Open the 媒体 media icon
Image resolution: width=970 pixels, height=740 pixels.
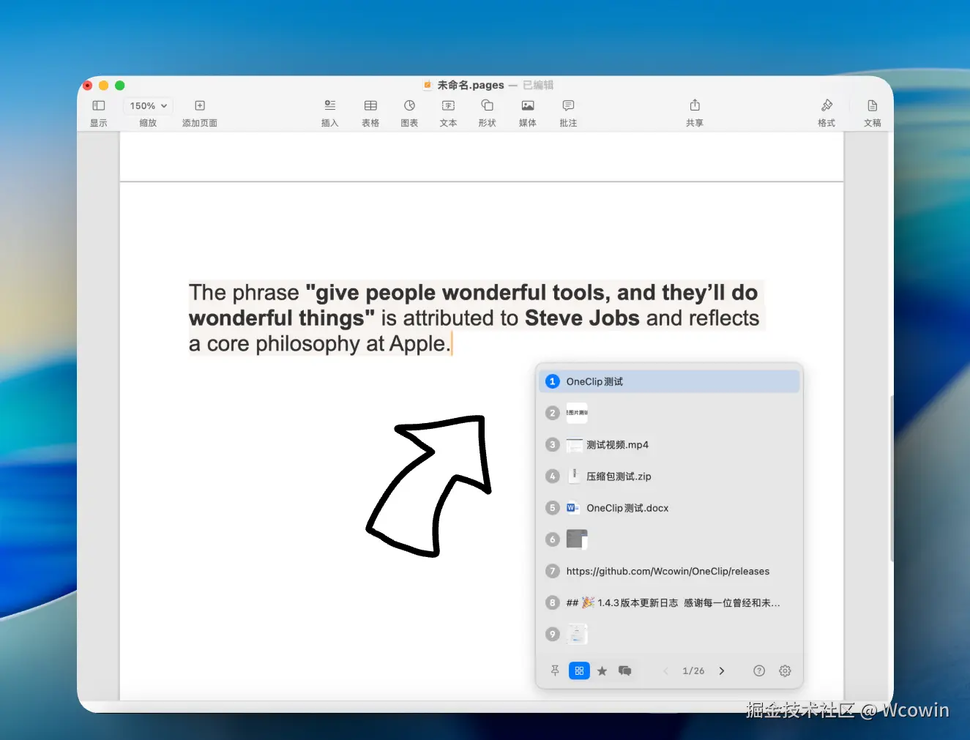pos(528,105)
